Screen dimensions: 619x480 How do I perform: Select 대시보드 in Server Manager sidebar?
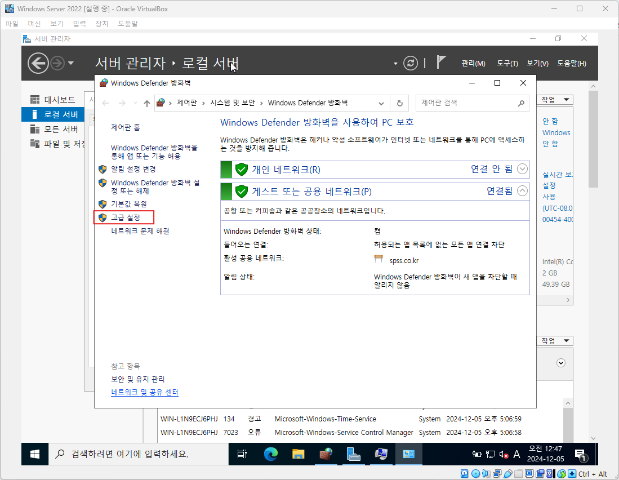(53, 100)
